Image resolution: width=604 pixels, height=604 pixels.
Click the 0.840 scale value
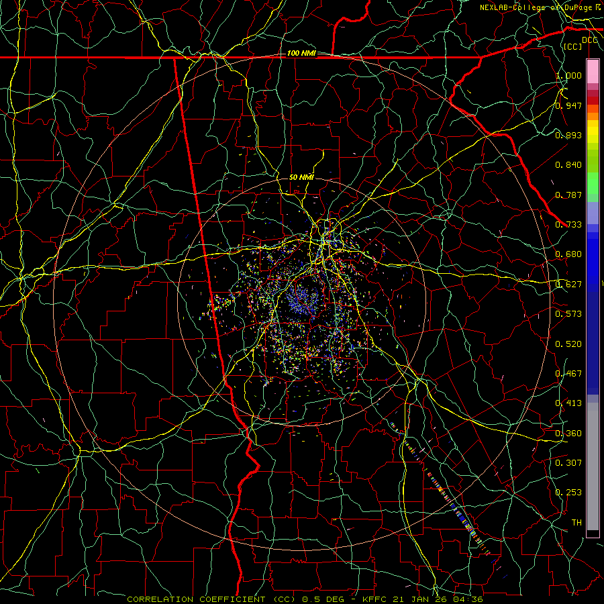(x=568, y=165)
